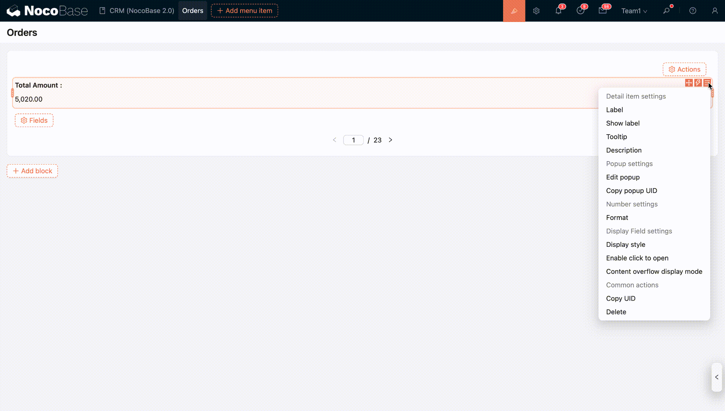Open the settings gear in top bar
The image size is (725, 411).
536,11
